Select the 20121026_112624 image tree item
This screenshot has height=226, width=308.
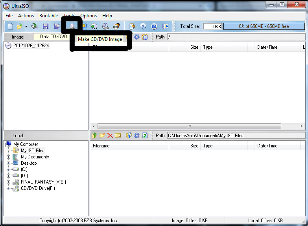pos(31,46)
